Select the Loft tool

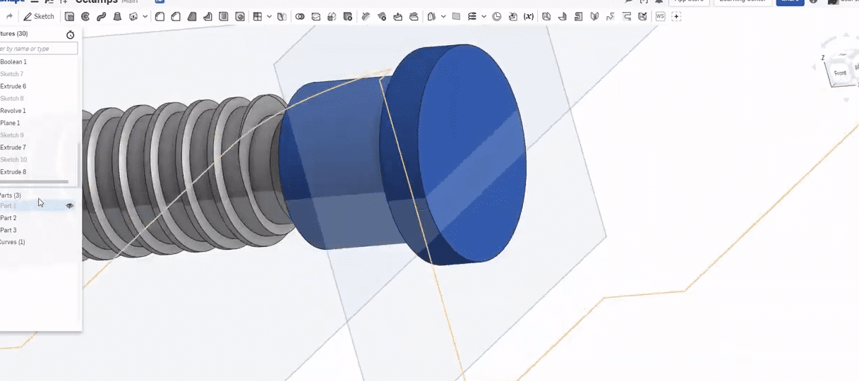[116, 16]
